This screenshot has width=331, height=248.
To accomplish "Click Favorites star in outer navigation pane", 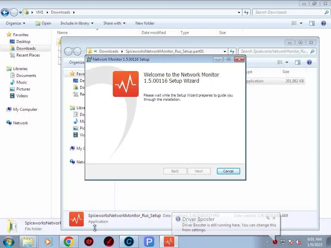I will click(x=9, y=35).
